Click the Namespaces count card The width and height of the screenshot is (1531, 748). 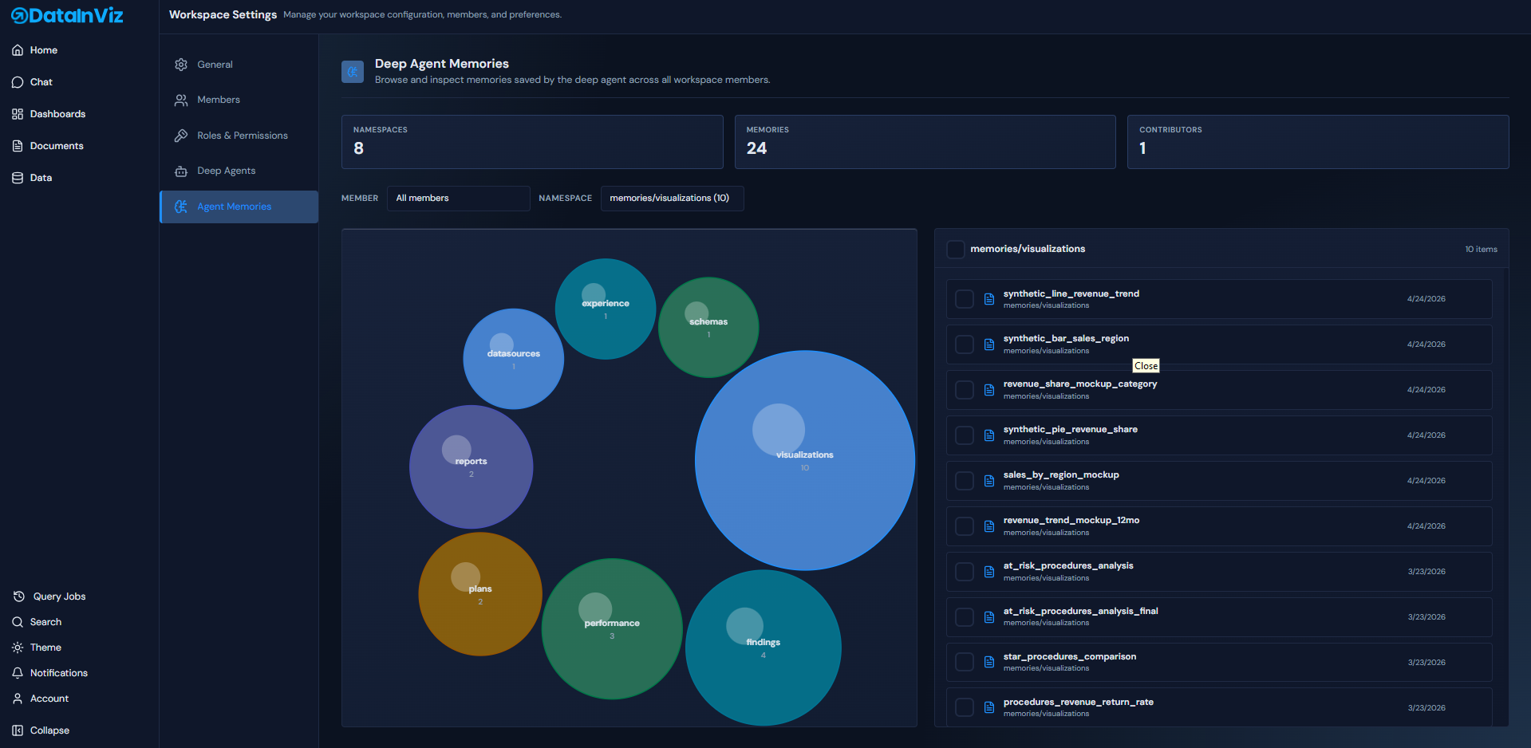pos(532,142)
